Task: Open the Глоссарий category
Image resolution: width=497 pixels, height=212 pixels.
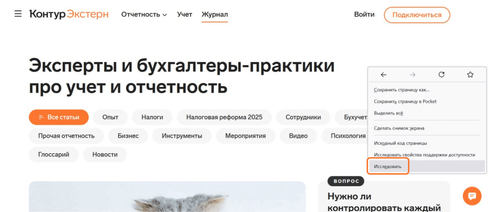Action: click(x=54, y=154)
